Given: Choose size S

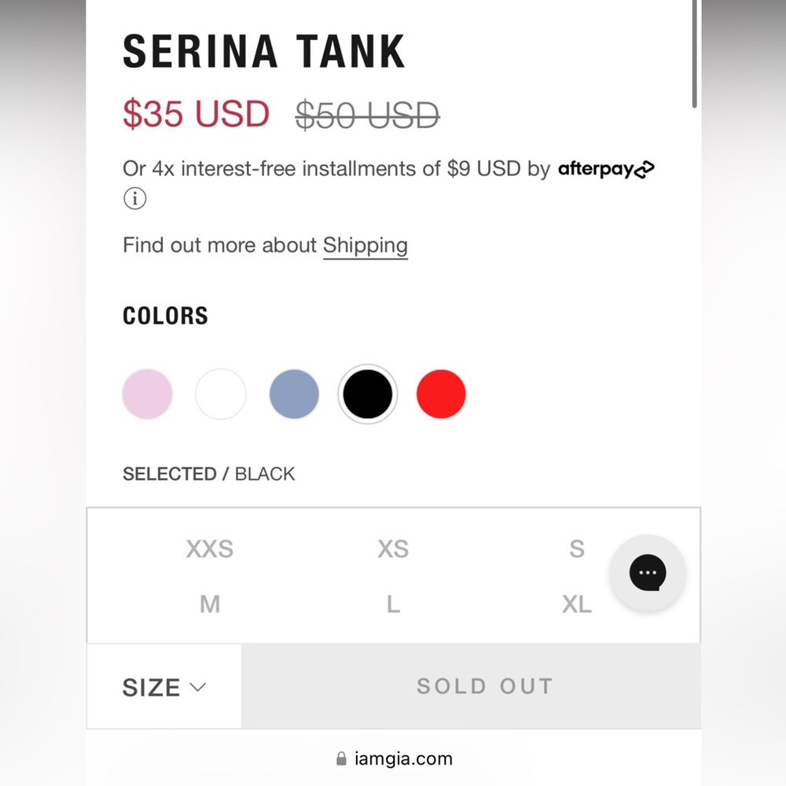Looking at the screenshot, I should (577, 549).
